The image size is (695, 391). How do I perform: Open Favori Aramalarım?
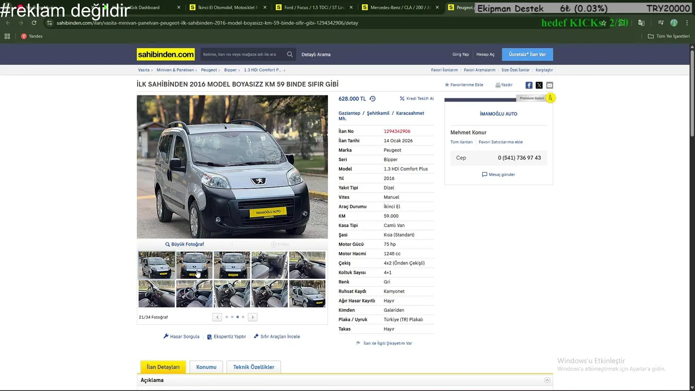[x=479, y=70]
